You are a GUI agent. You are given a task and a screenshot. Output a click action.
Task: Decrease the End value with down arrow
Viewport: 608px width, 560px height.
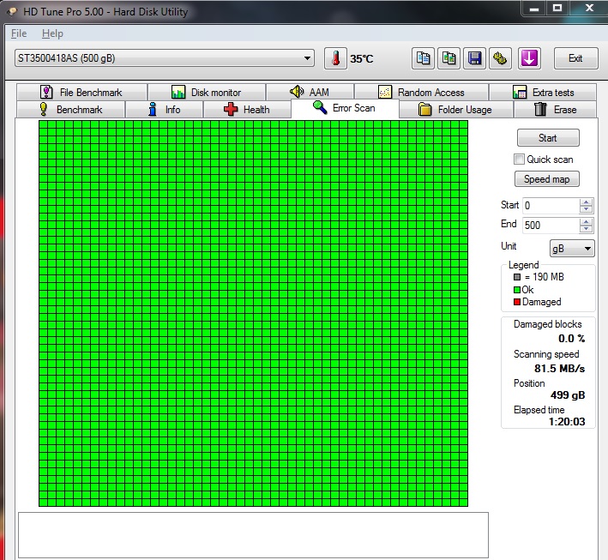coord(586,229)
